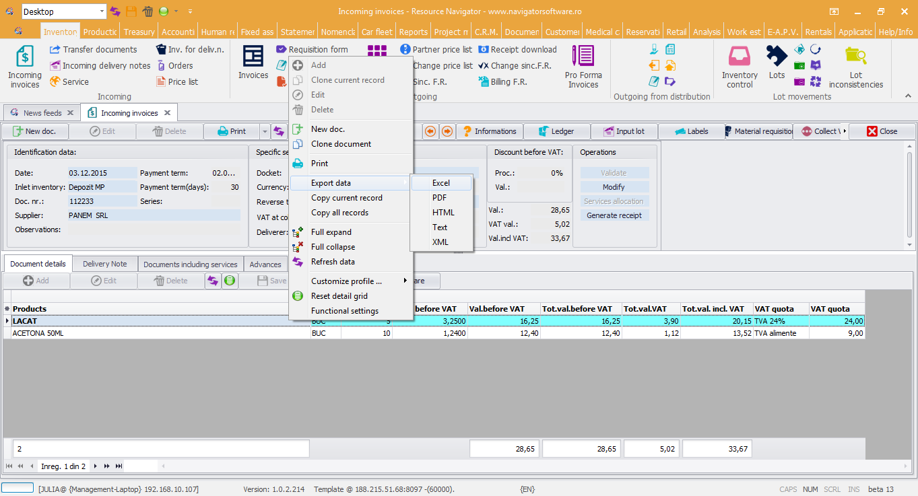Switch to the Treasury ribbon tab
Screen dimensions: 918x496
(x=139, y=32)
